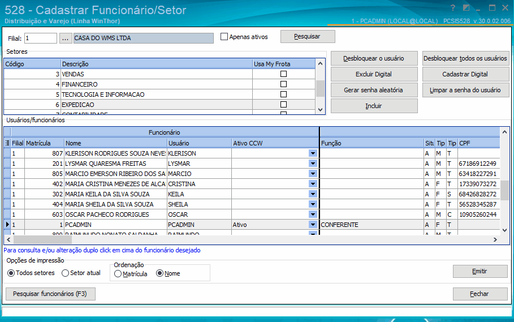Click Gerar senha aleatória button
514x322 pixels.
tap(374, 90)
